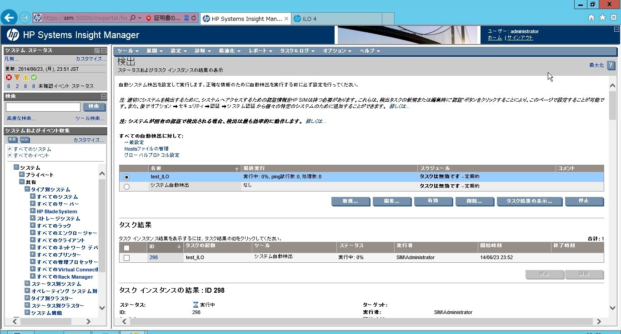This screenshot has height=334, width=621.
Task: Switch to the iLO 4 browser tab
Action: pos(336,19)
